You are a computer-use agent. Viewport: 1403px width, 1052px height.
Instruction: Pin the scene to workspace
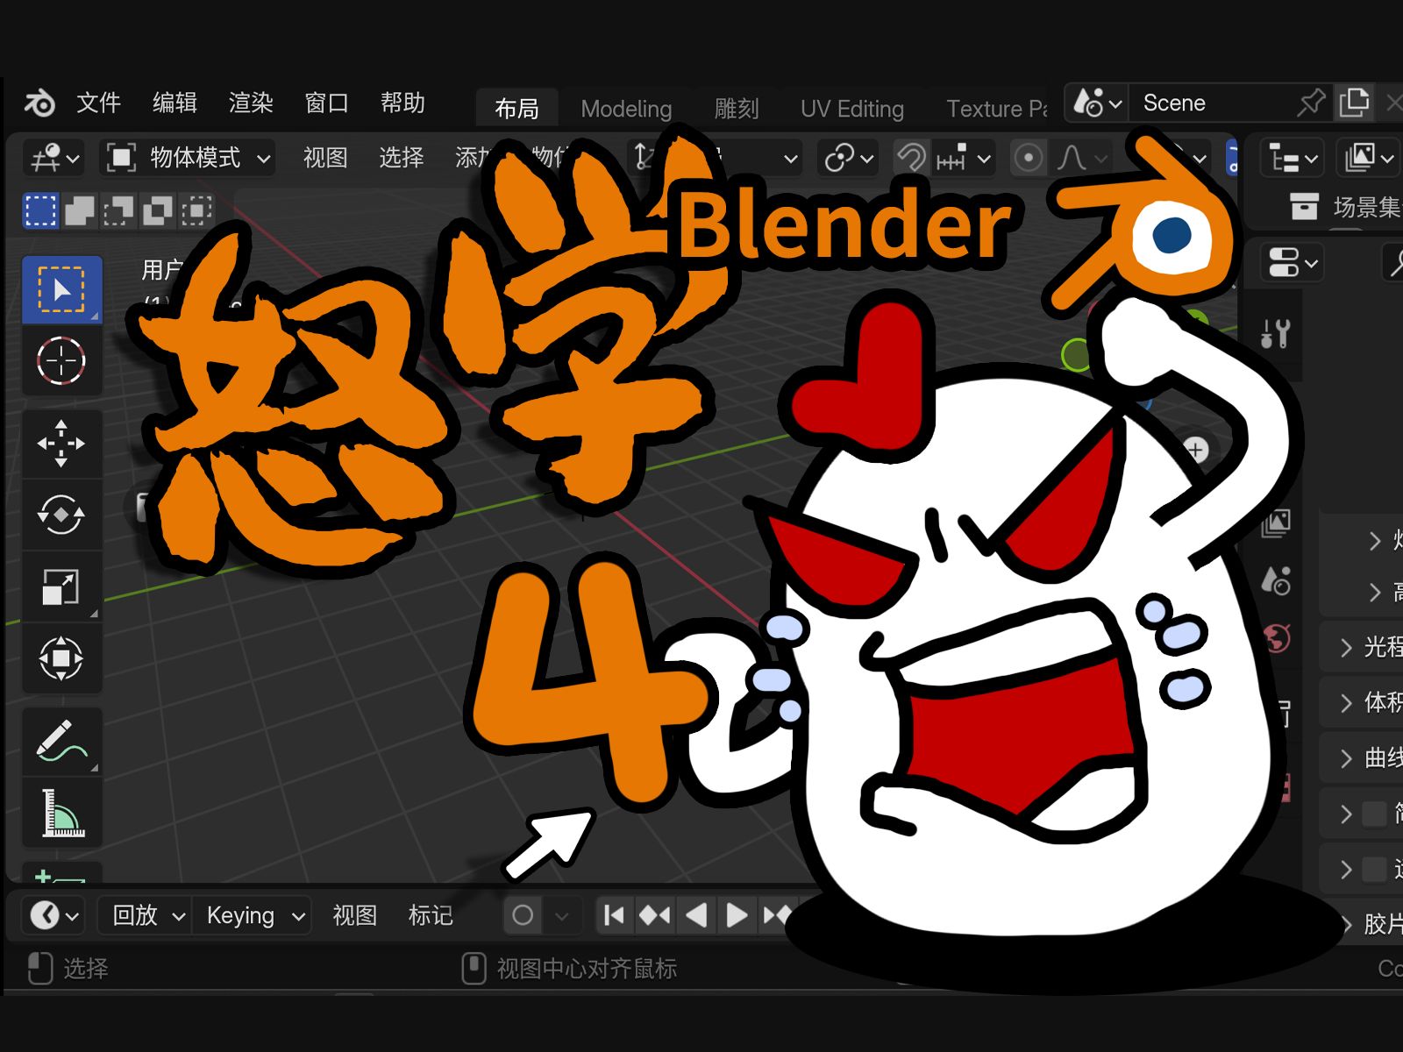(1311, 103)
